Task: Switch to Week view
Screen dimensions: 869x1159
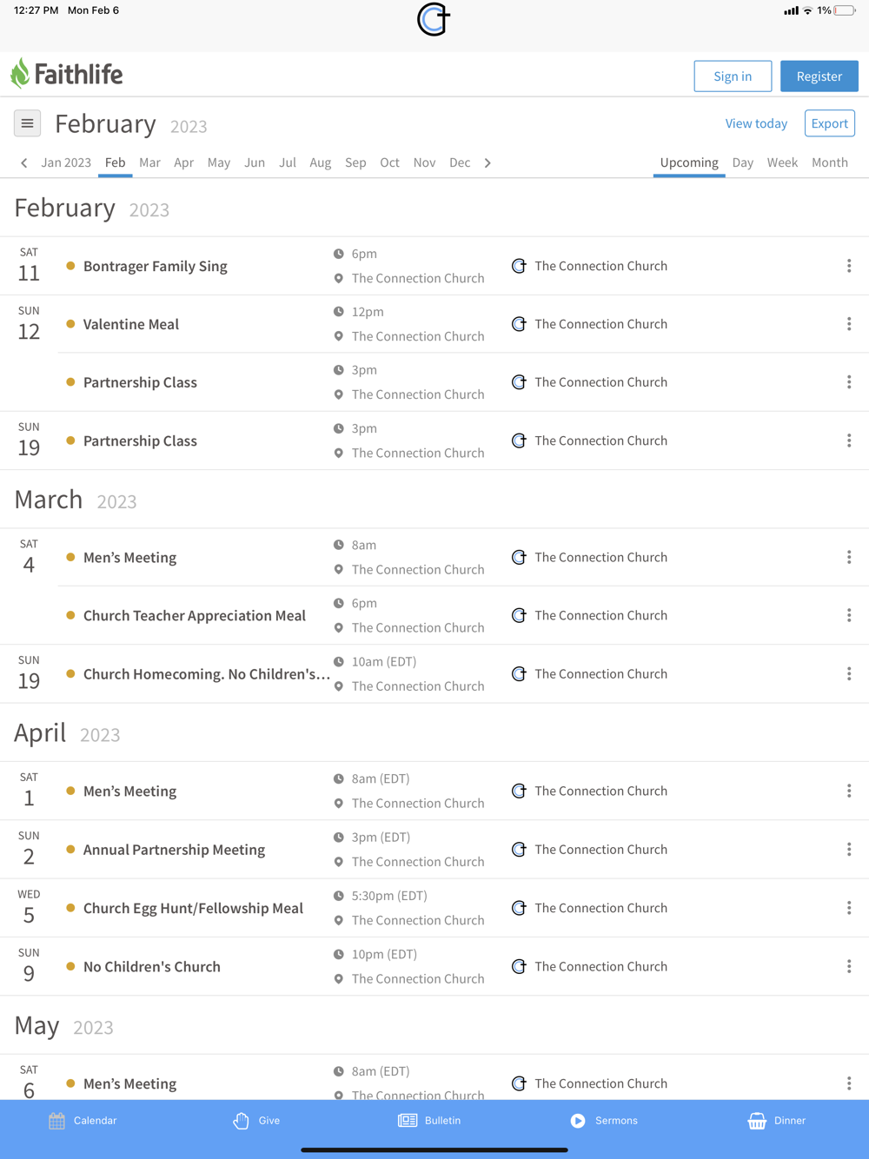Action: coord(782,162)
